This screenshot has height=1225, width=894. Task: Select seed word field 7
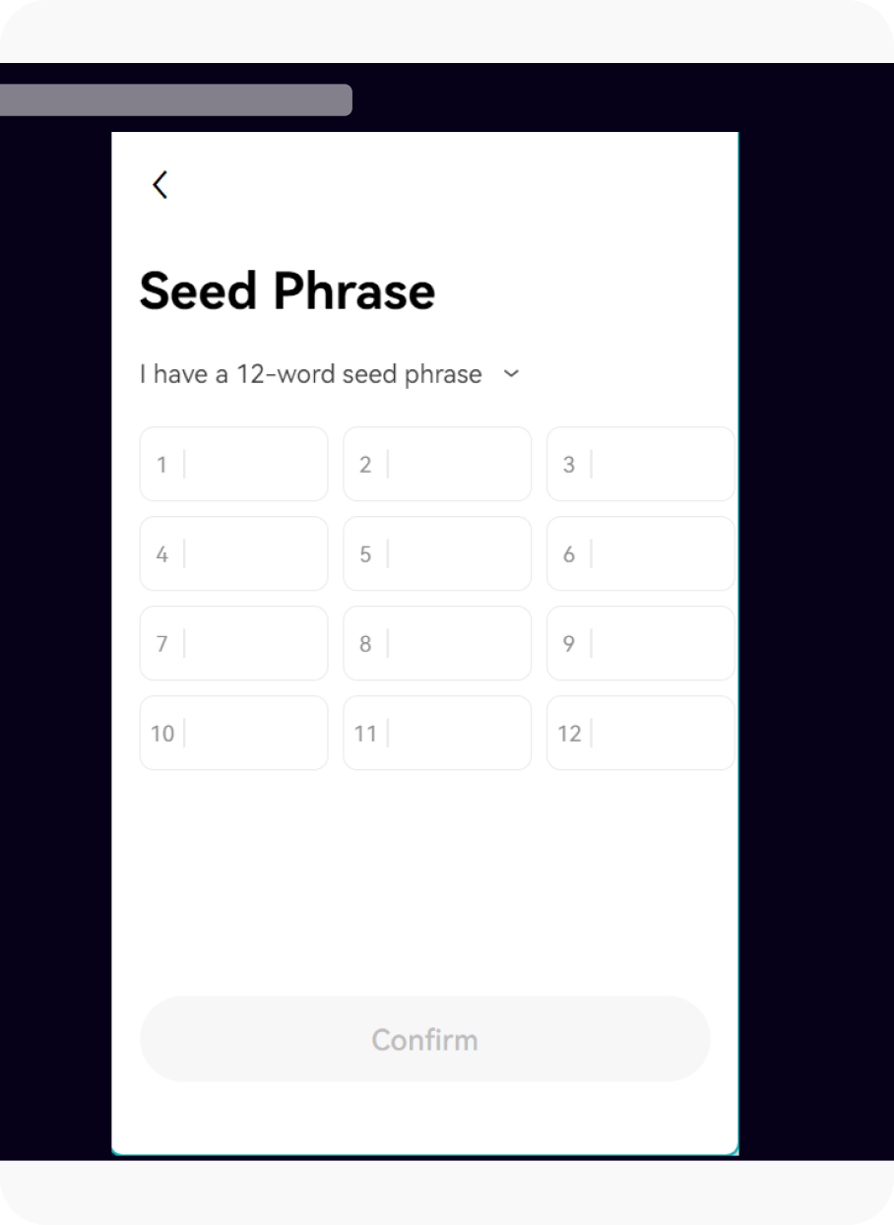tap(233, 643)
